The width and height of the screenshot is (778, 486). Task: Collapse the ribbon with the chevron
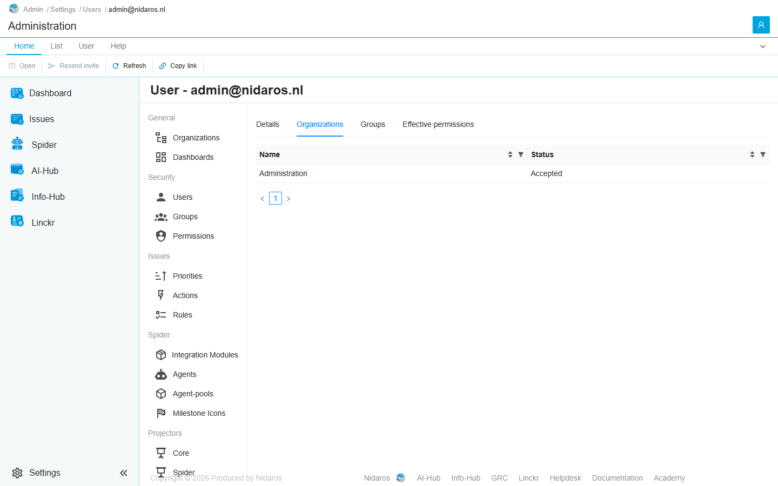763,46
